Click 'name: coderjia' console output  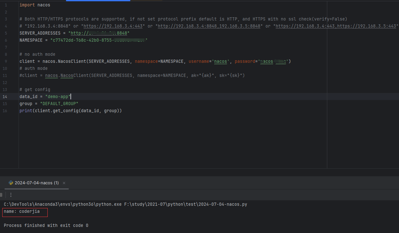(x=22, y=211)
